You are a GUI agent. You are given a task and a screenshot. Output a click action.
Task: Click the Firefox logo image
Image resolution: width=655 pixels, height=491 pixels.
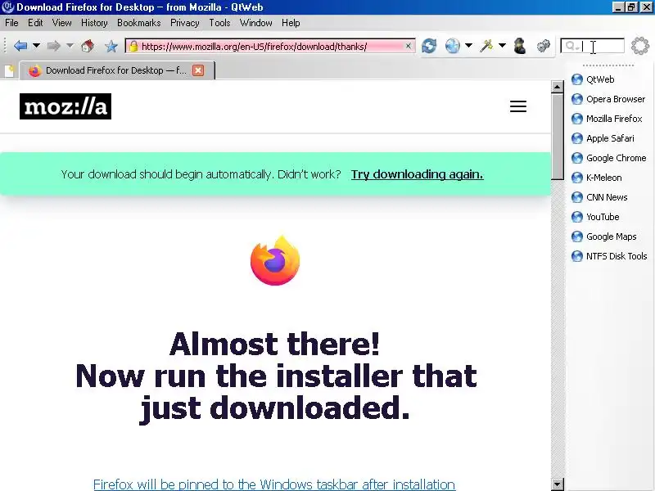coord(275,260)
